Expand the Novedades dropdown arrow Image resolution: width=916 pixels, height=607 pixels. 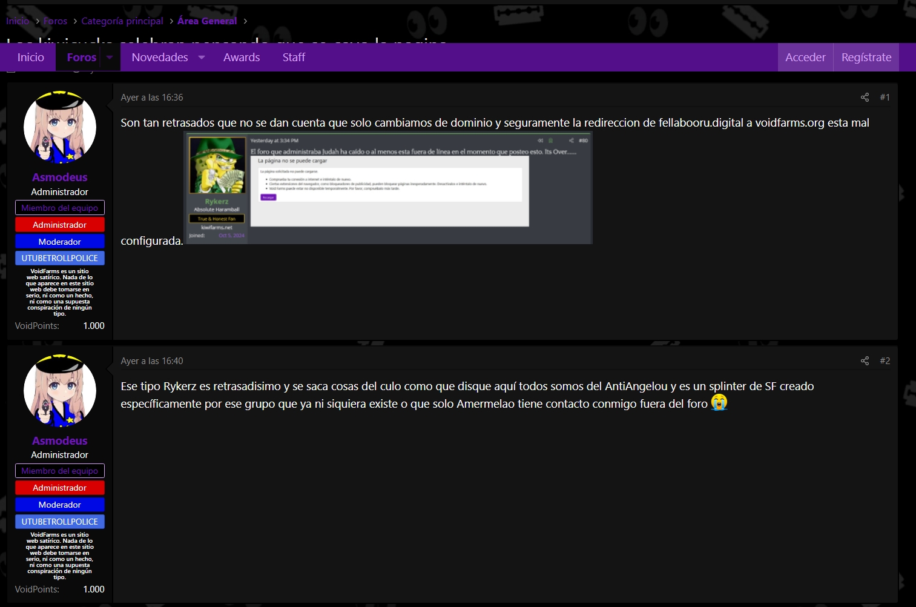click(x=202, y=58)
